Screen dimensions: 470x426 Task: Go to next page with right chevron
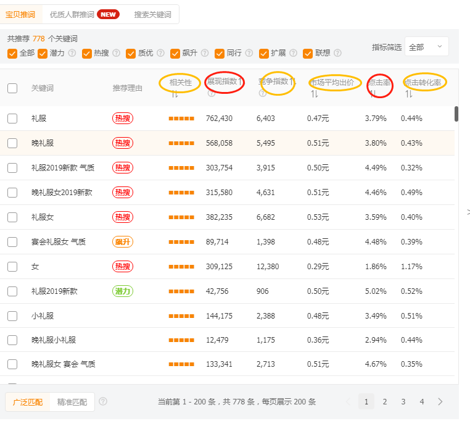(x=440, y=402)
